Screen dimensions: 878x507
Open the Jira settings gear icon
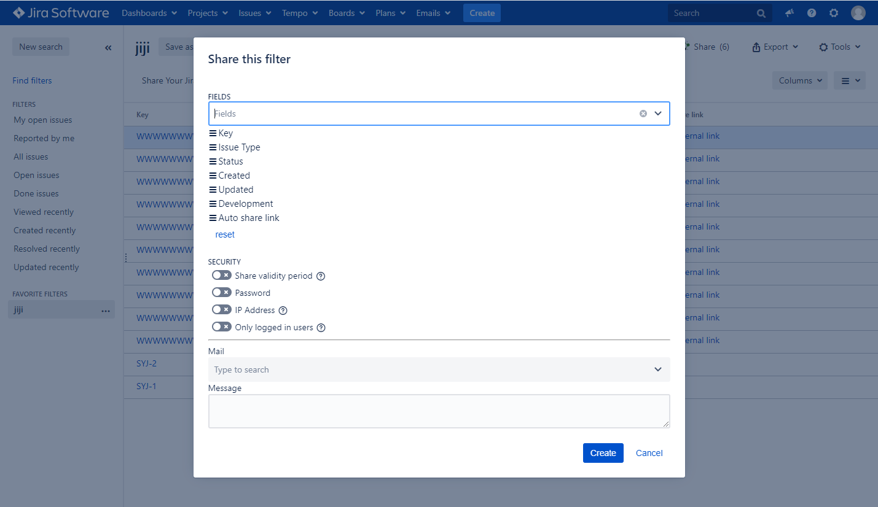click(x=834, y=13)
